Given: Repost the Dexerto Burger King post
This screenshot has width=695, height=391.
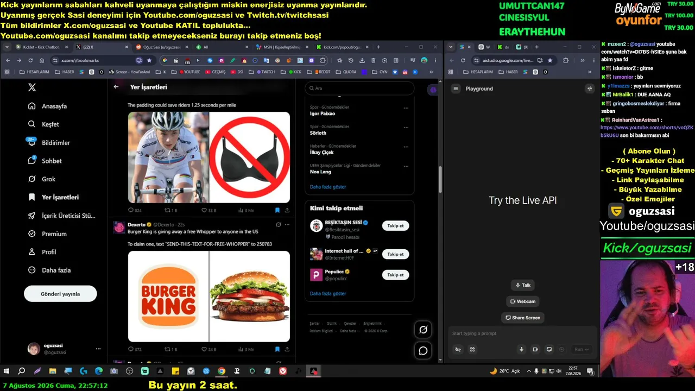Looking at the screenshot, I should (170, 349).
